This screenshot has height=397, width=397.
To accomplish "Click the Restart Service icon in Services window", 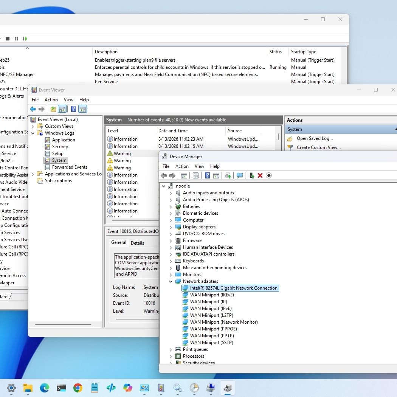I will 25,39.
